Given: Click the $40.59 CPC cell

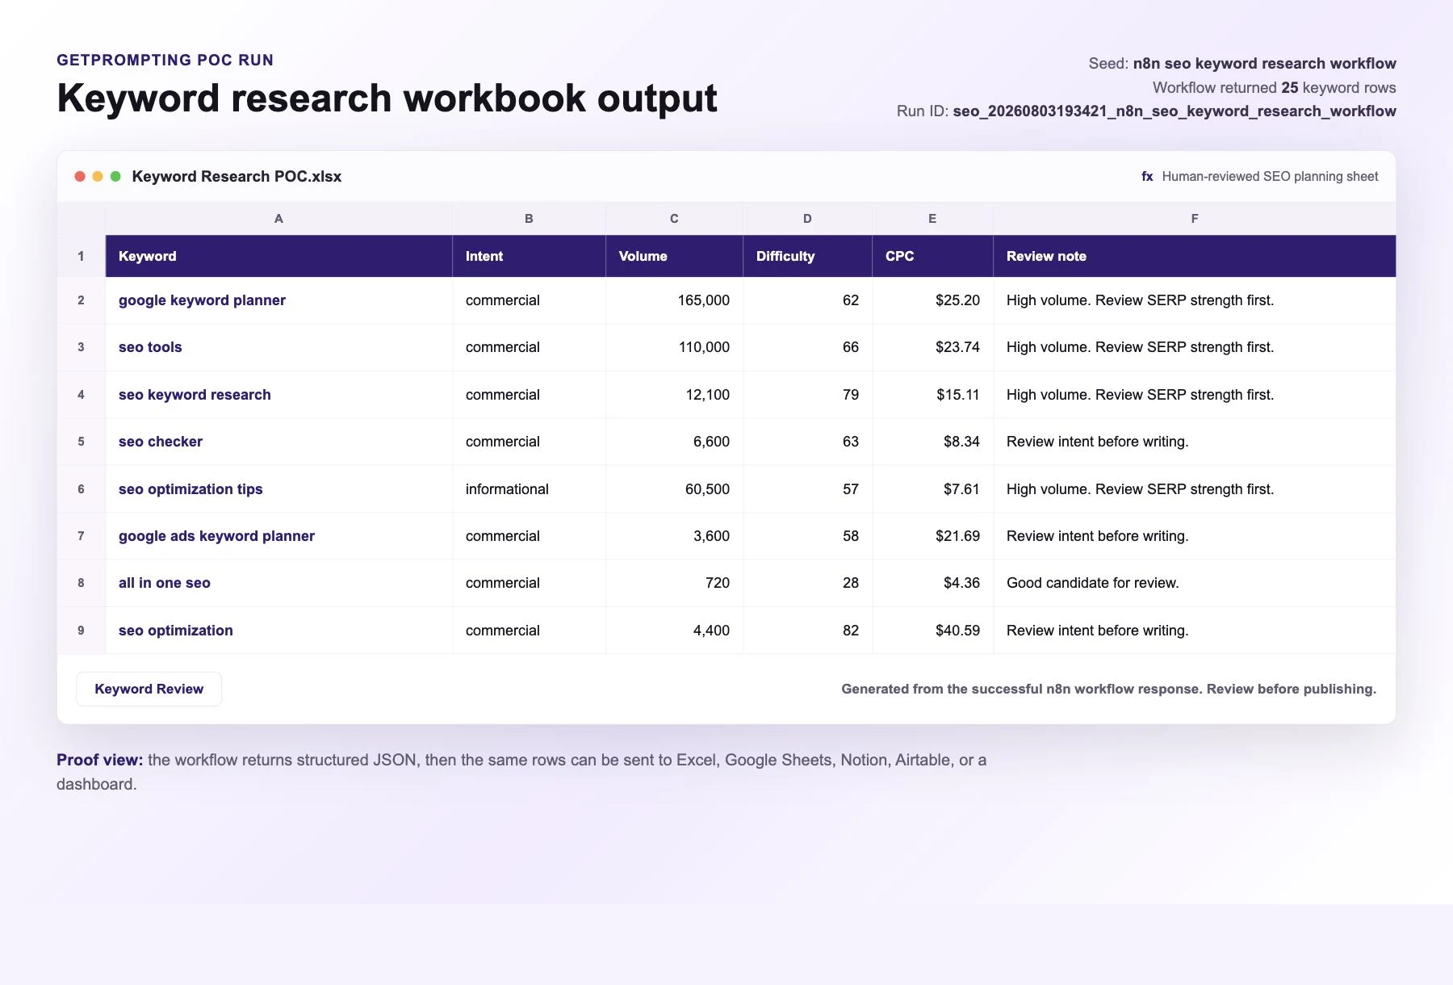Looking at the screenshot, I should (932, 631).
